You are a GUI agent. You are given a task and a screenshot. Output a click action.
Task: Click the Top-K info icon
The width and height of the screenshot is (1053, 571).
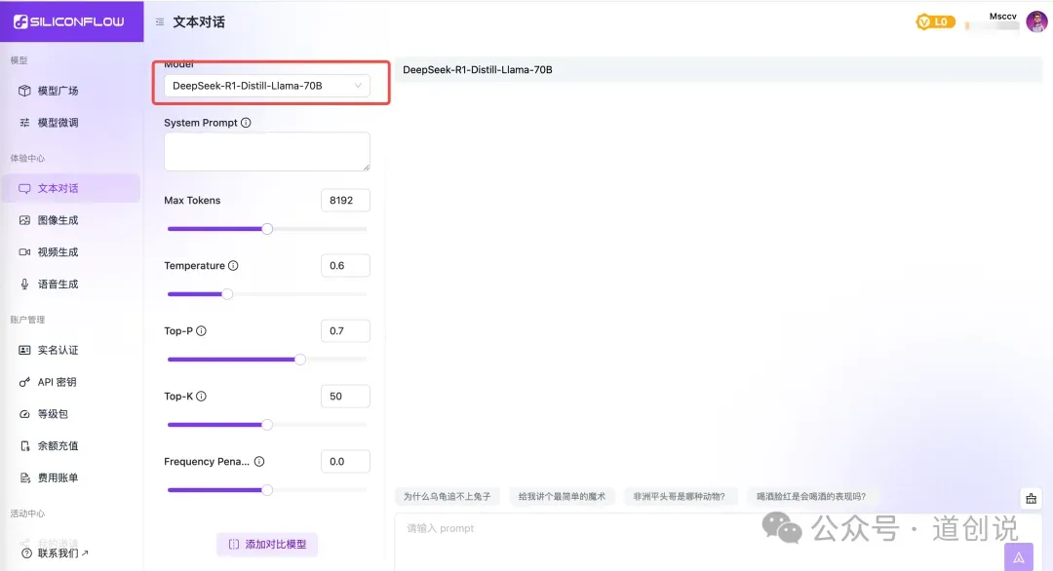click(x=201, y=397)
